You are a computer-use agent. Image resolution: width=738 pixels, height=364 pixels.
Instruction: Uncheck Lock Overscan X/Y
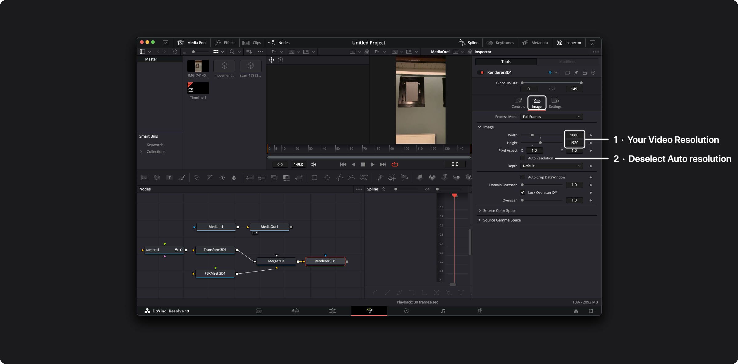click(523, 193)
